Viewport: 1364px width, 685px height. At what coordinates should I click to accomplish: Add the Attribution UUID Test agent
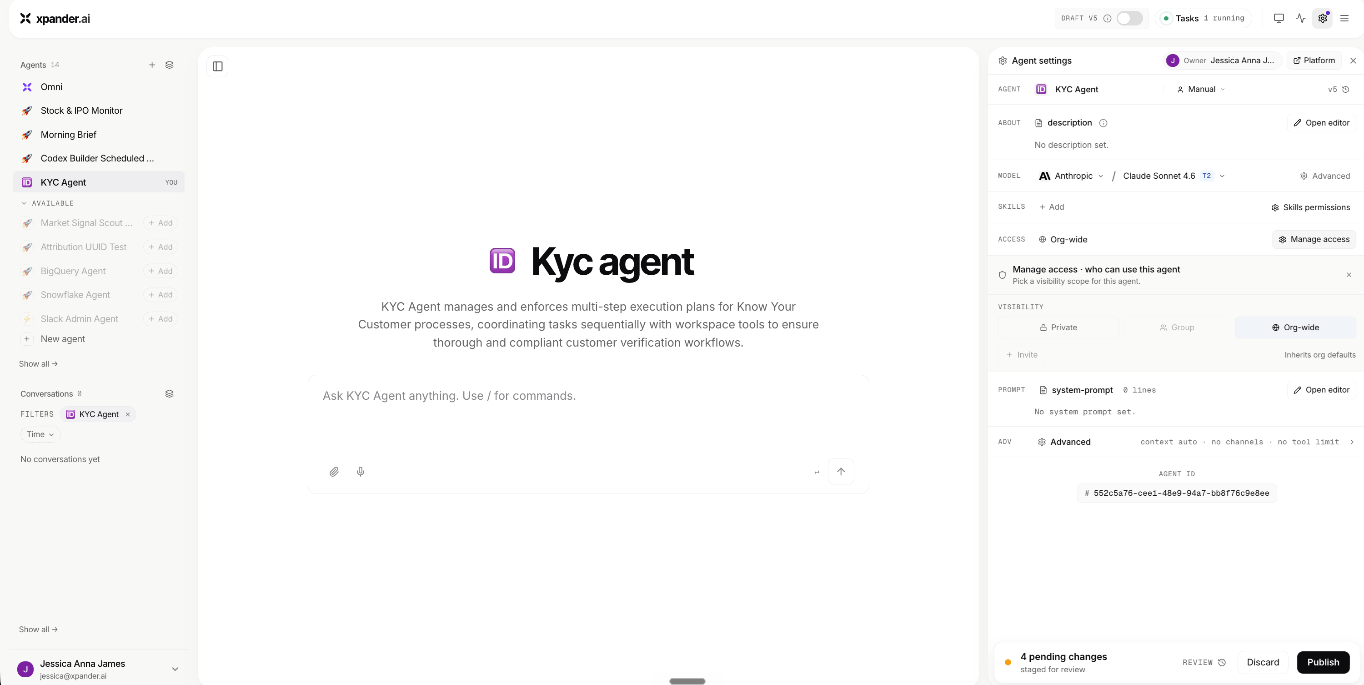click(160, 247)
